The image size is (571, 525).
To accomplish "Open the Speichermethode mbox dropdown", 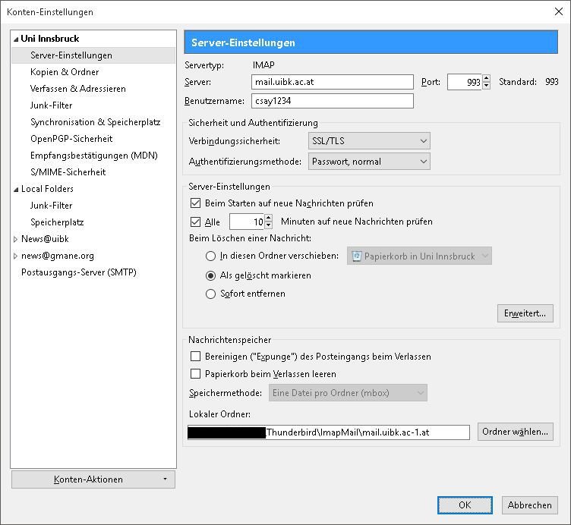I will click(348, 393).
